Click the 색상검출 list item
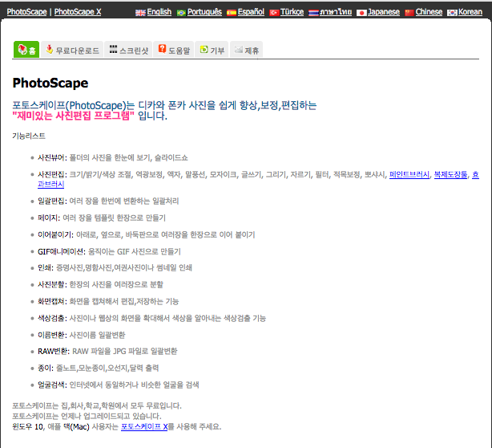 pyautogui.click(x=152, y=318)
